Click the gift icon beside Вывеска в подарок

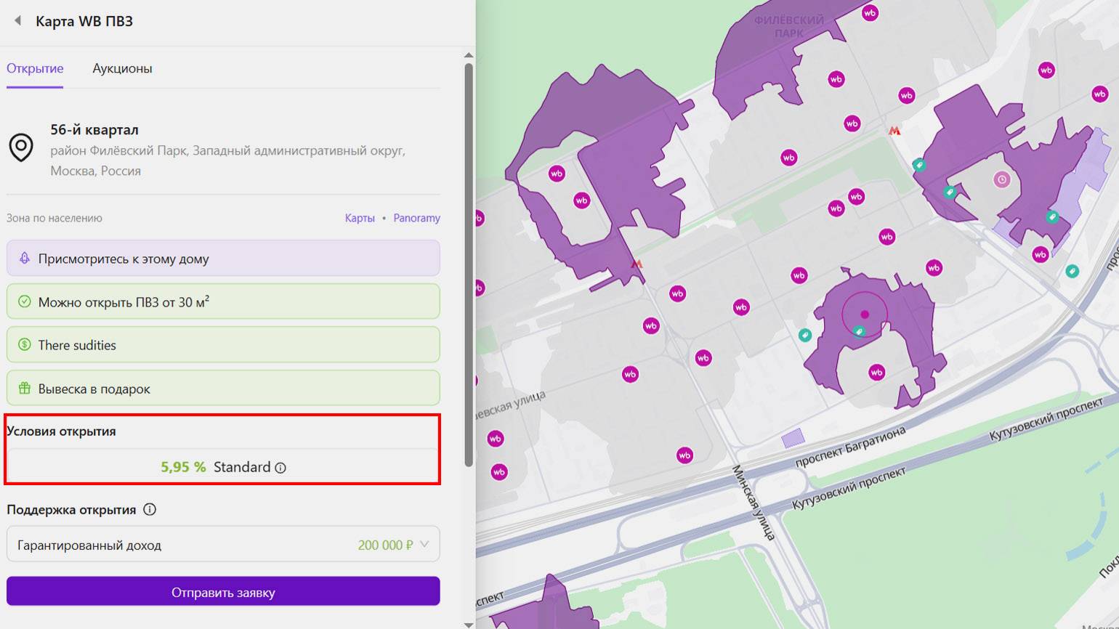click(24, 388)
